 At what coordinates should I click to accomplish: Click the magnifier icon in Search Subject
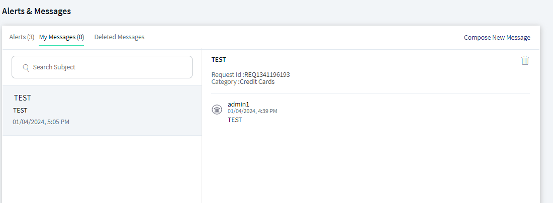click(x=26, y=67)
